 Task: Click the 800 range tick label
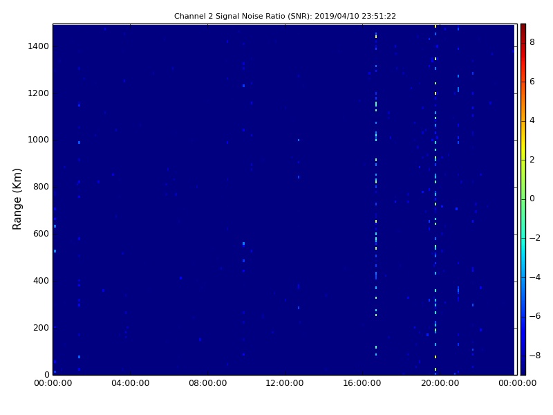coord(41,187)
